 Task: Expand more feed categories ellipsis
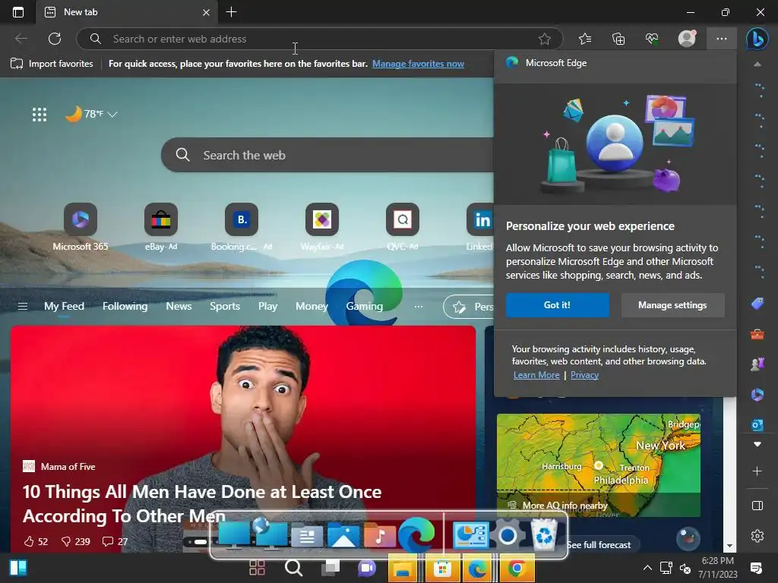click(419, 307)
